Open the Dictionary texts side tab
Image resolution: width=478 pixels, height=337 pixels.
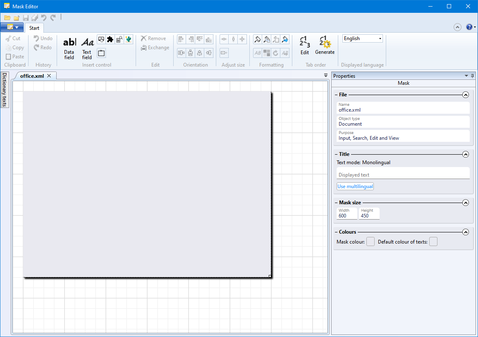pos(5,90)
